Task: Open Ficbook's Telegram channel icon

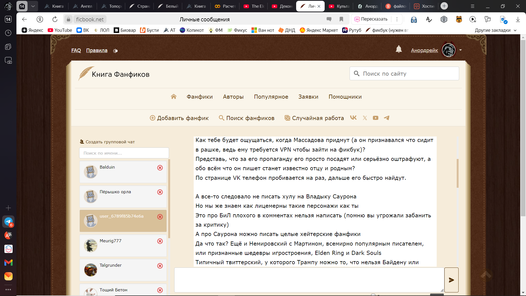Action: coord(387,118)
